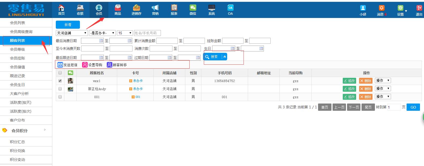Image resolution: width=424 pixels, height=166 pixels.
Task: Click the 发送短信 send SMS button
Action: pos(68,65)
